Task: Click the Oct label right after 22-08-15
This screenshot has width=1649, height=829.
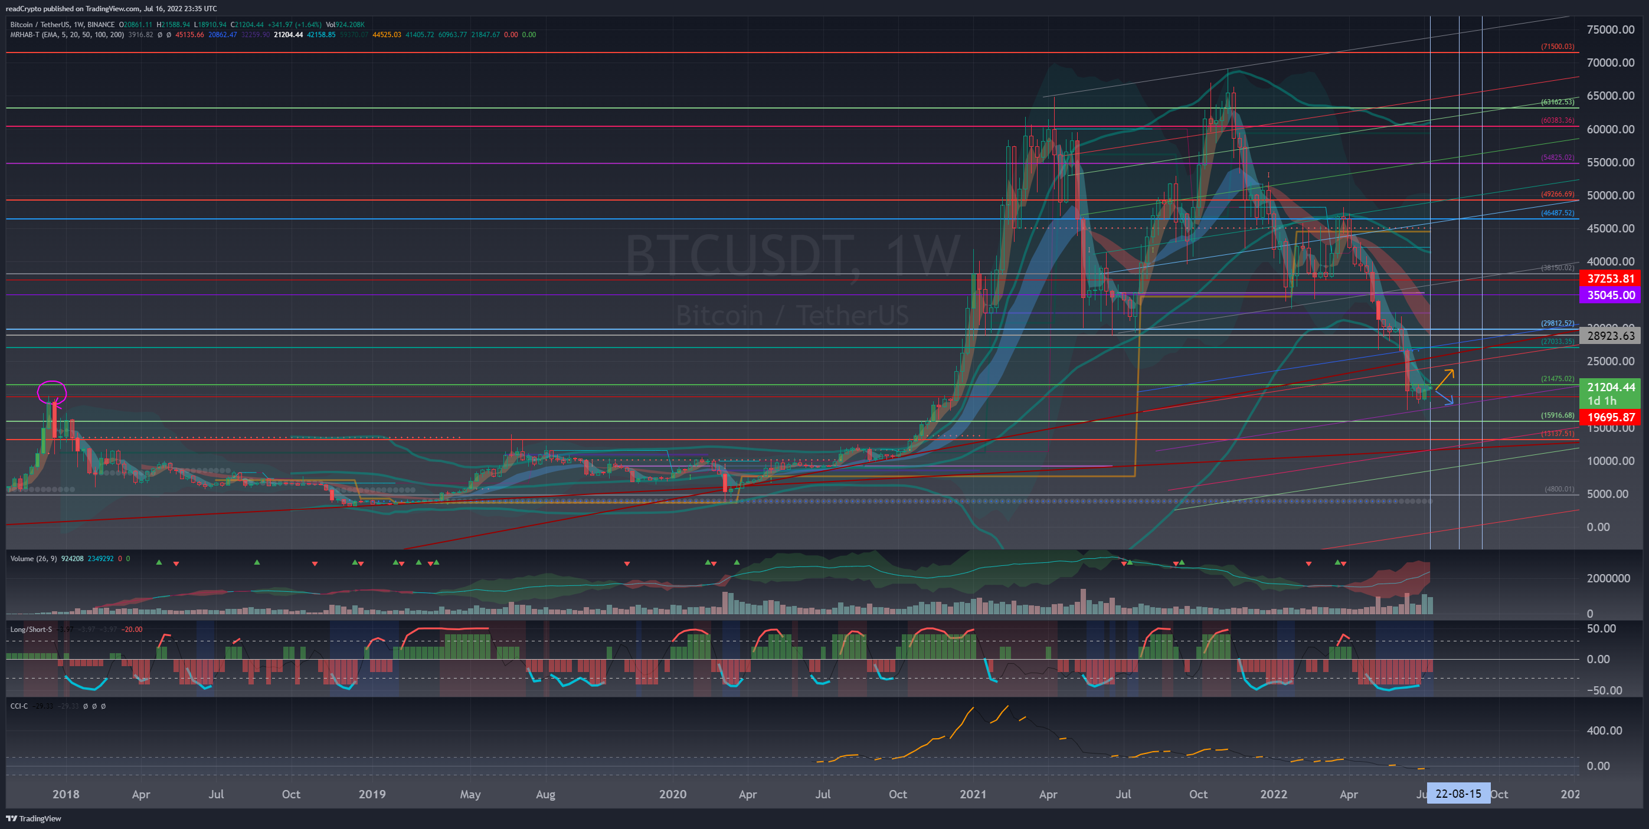Action: point(1499,794)
